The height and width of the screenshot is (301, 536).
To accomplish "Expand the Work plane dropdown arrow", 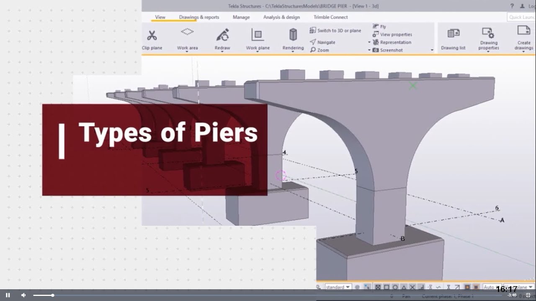I will coord(258,52).
